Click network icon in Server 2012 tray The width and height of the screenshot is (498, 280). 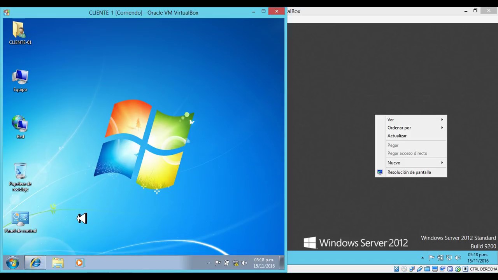pyautogui.click(x=449, y=258)
